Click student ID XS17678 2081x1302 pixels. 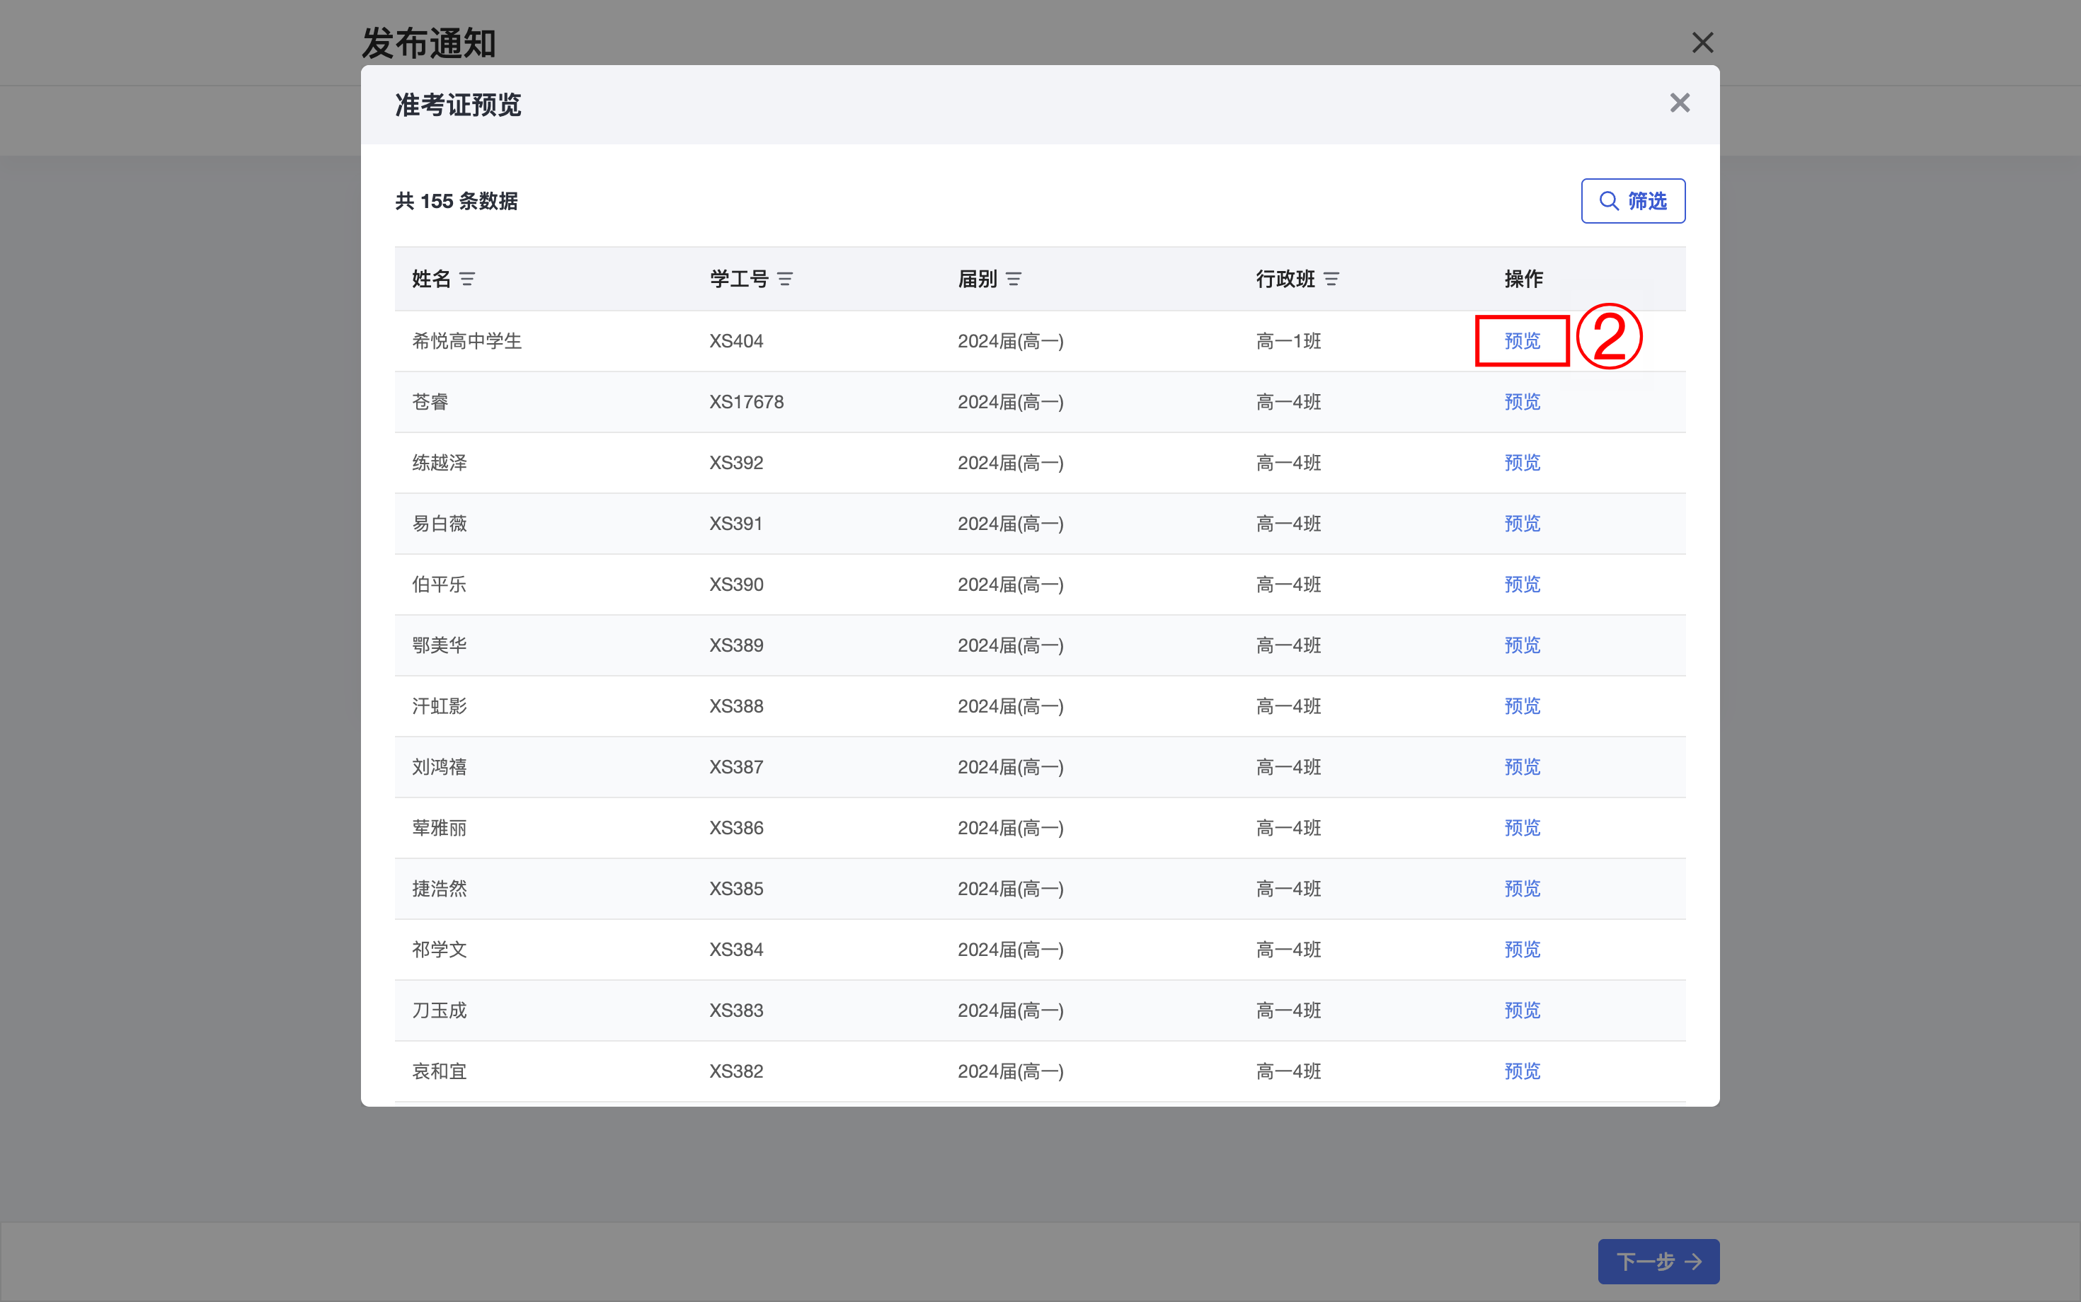click(x=747, y=402)
